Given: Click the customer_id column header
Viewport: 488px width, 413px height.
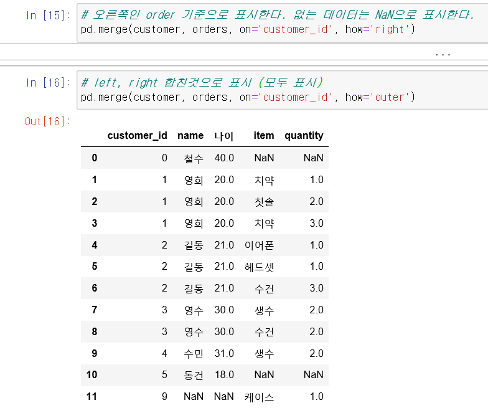Looking at the screenshot, I should (x=137, y=136).
